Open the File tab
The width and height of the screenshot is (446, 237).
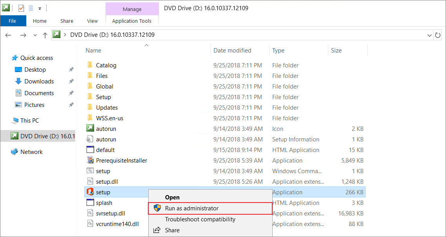click(x=13, y=21)
